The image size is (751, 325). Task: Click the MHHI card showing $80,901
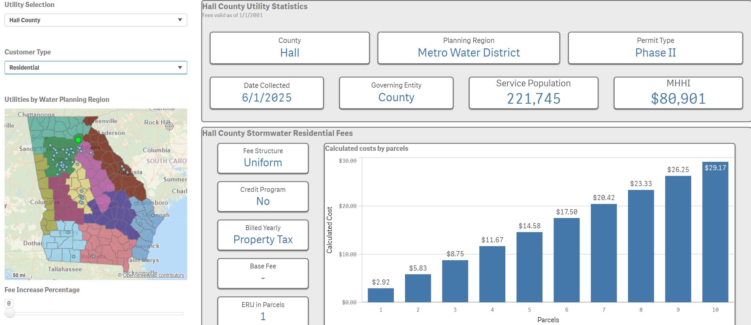(x=678, y=93)
